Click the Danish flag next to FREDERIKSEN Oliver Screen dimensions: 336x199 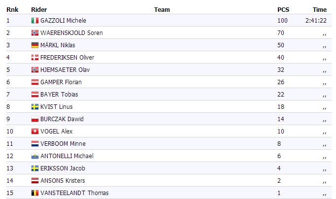click(34, 58)
